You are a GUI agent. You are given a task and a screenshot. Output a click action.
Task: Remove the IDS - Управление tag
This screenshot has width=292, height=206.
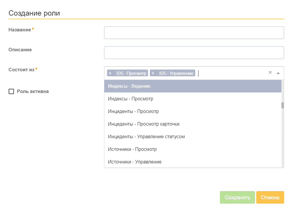153,73
